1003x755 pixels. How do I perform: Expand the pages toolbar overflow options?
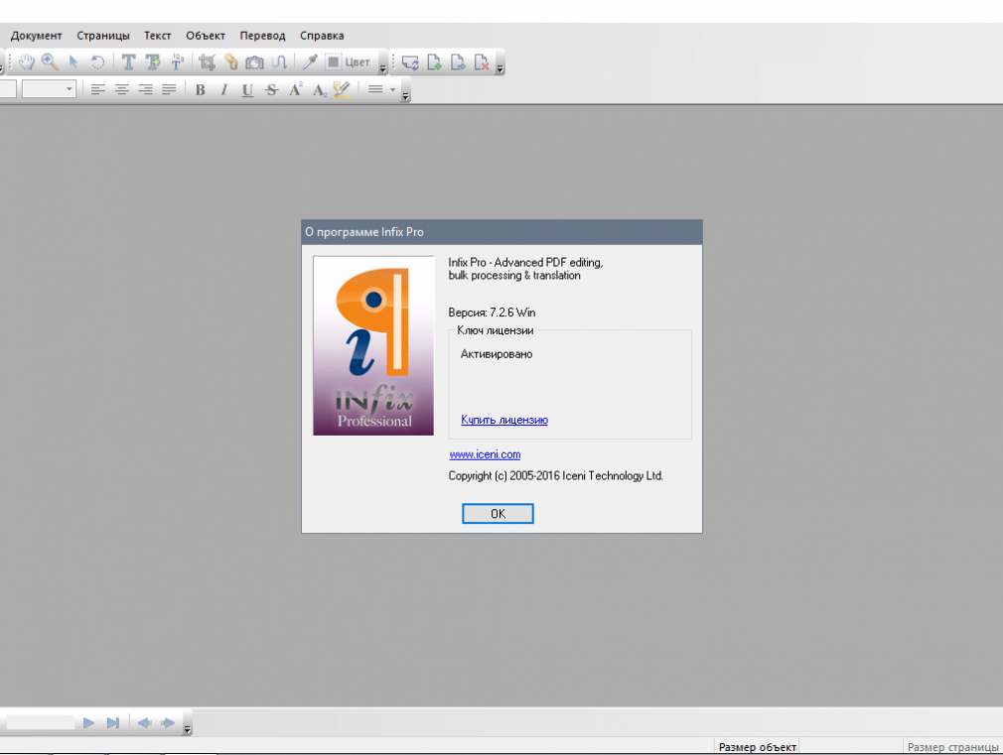tap(500, 68)
